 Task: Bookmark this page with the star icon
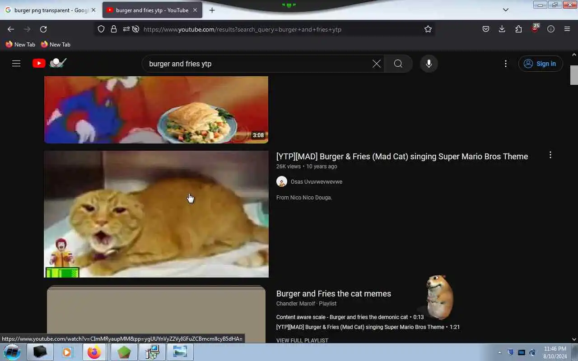coord(428,29)
